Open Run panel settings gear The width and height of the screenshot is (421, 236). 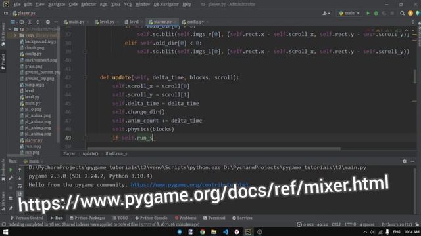[405, 161]
